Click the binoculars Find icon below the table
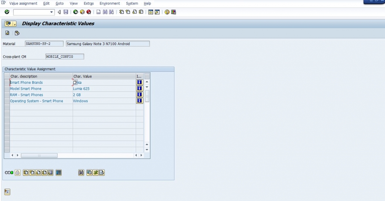Viewport: 385px width, 201px height. (81, 172)
